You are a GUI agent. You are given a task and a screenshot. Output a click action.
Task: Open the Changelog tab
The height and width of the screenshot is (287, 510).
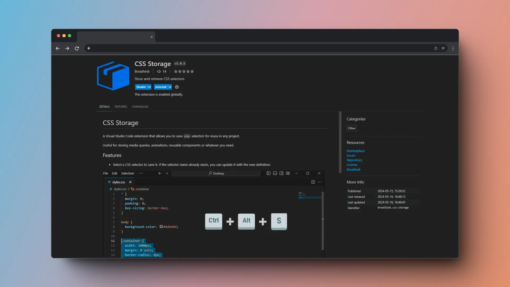[140, 107]
